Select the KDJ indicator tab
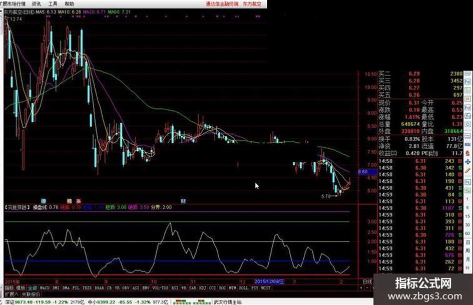The image size is (473, 305). pyautogui.click(x=202, y=288)
